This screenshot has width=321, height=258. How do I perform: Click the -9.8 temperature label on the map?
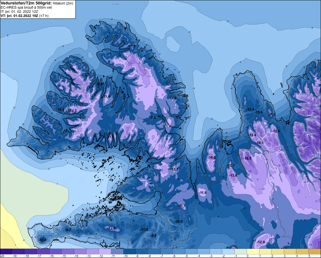coord(153,236)
